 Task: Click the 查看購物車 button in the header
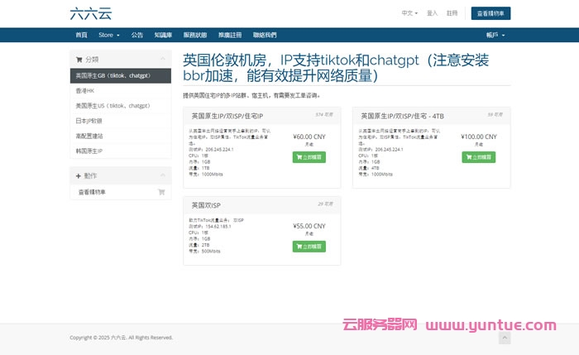point(490,13)
